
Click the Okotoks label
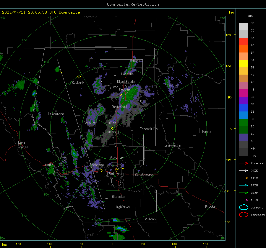118,197
